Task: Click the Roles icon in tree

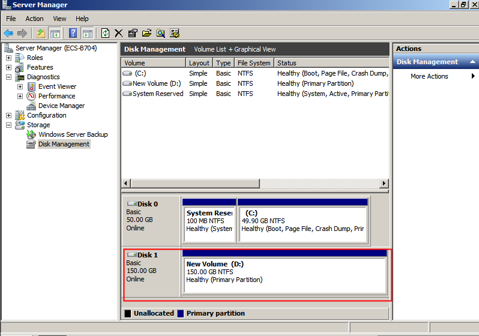Action: 20,58
